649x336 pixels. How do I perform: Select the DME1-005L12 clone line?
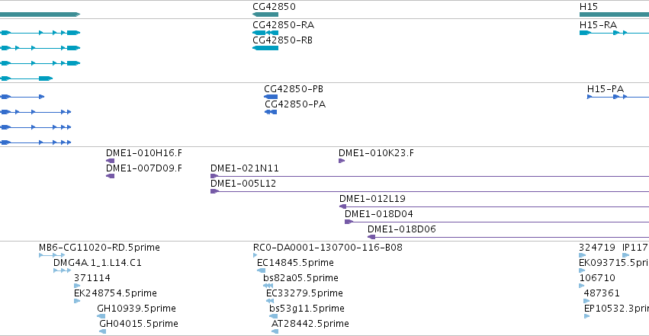coord(429,191)
